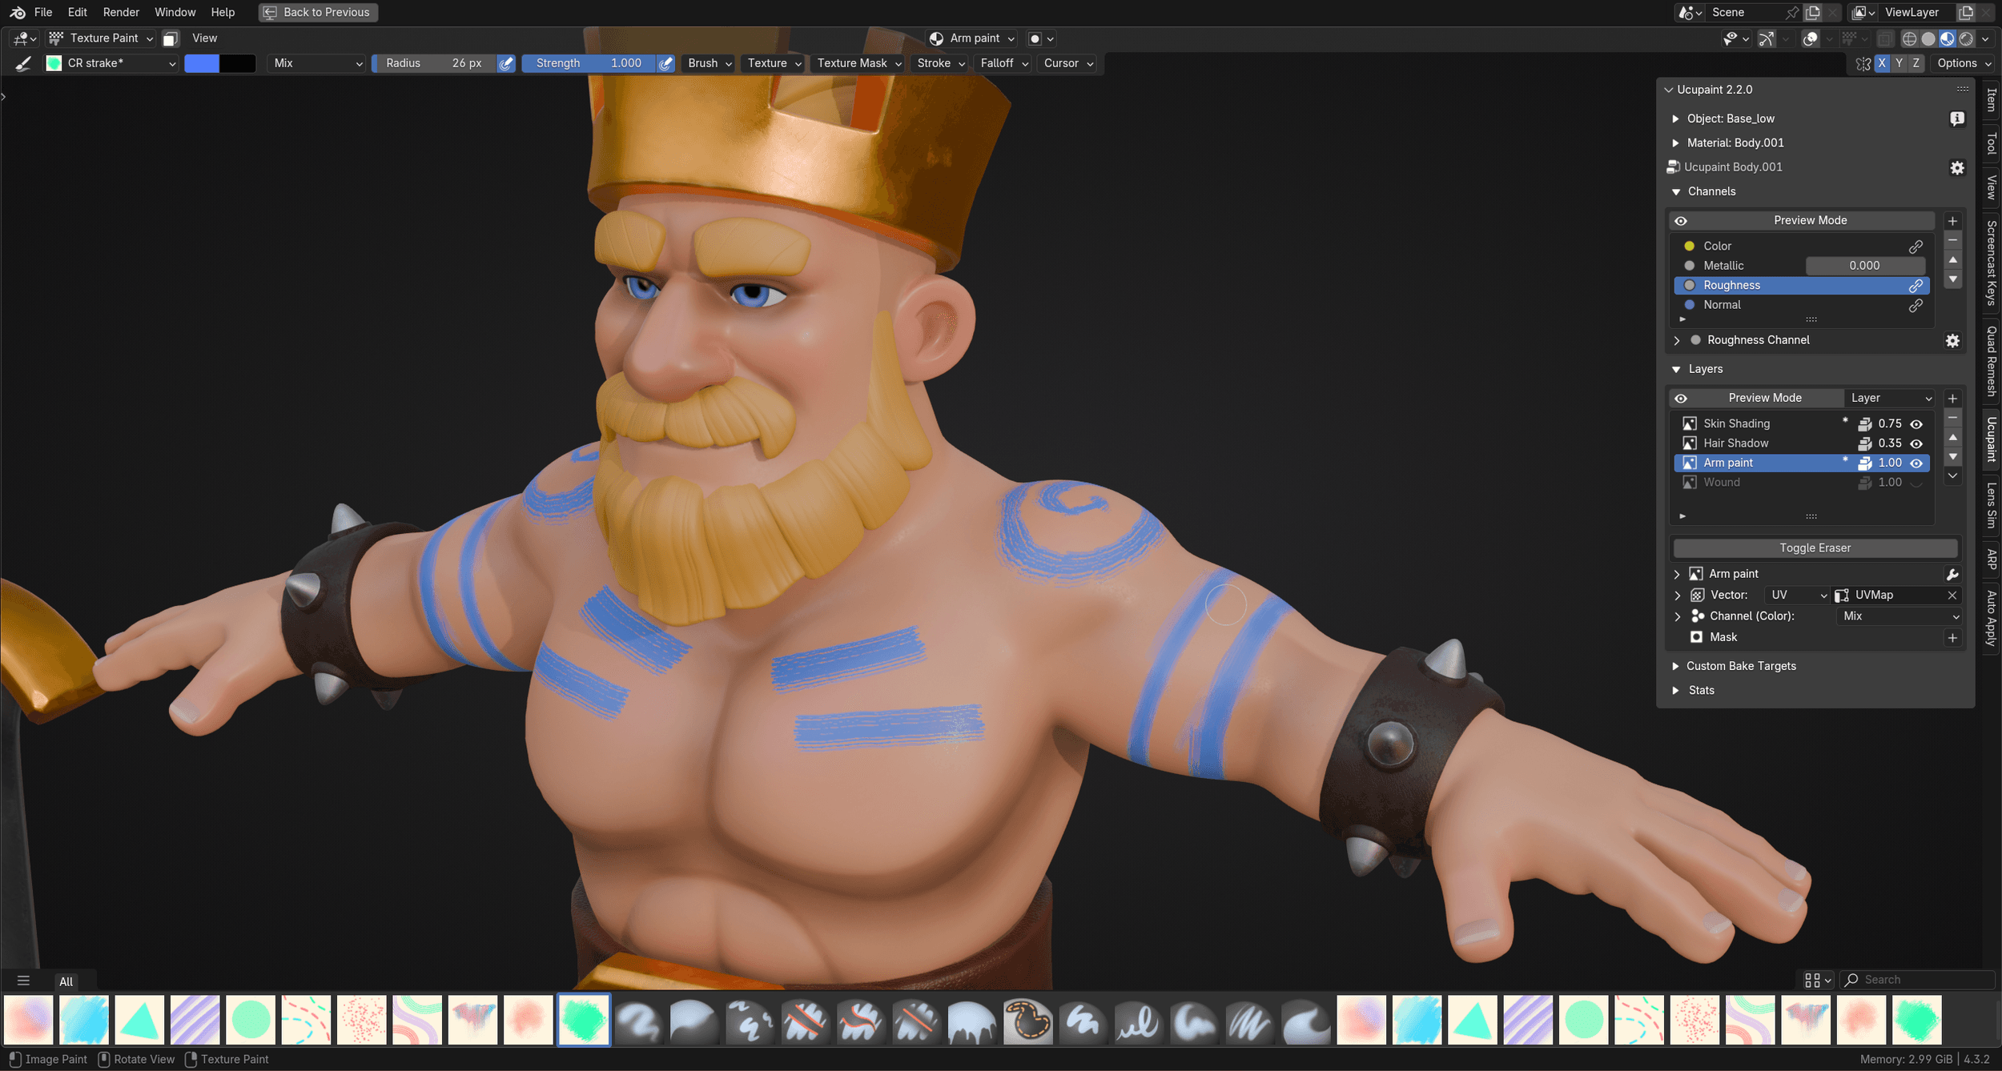
Task: Switch to the Tool sidebar tab
Action: (1991, 144)
